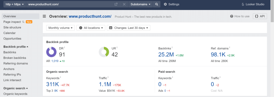Click the magnifier search button
Screen dimensions: 274x97
[157, 4]
